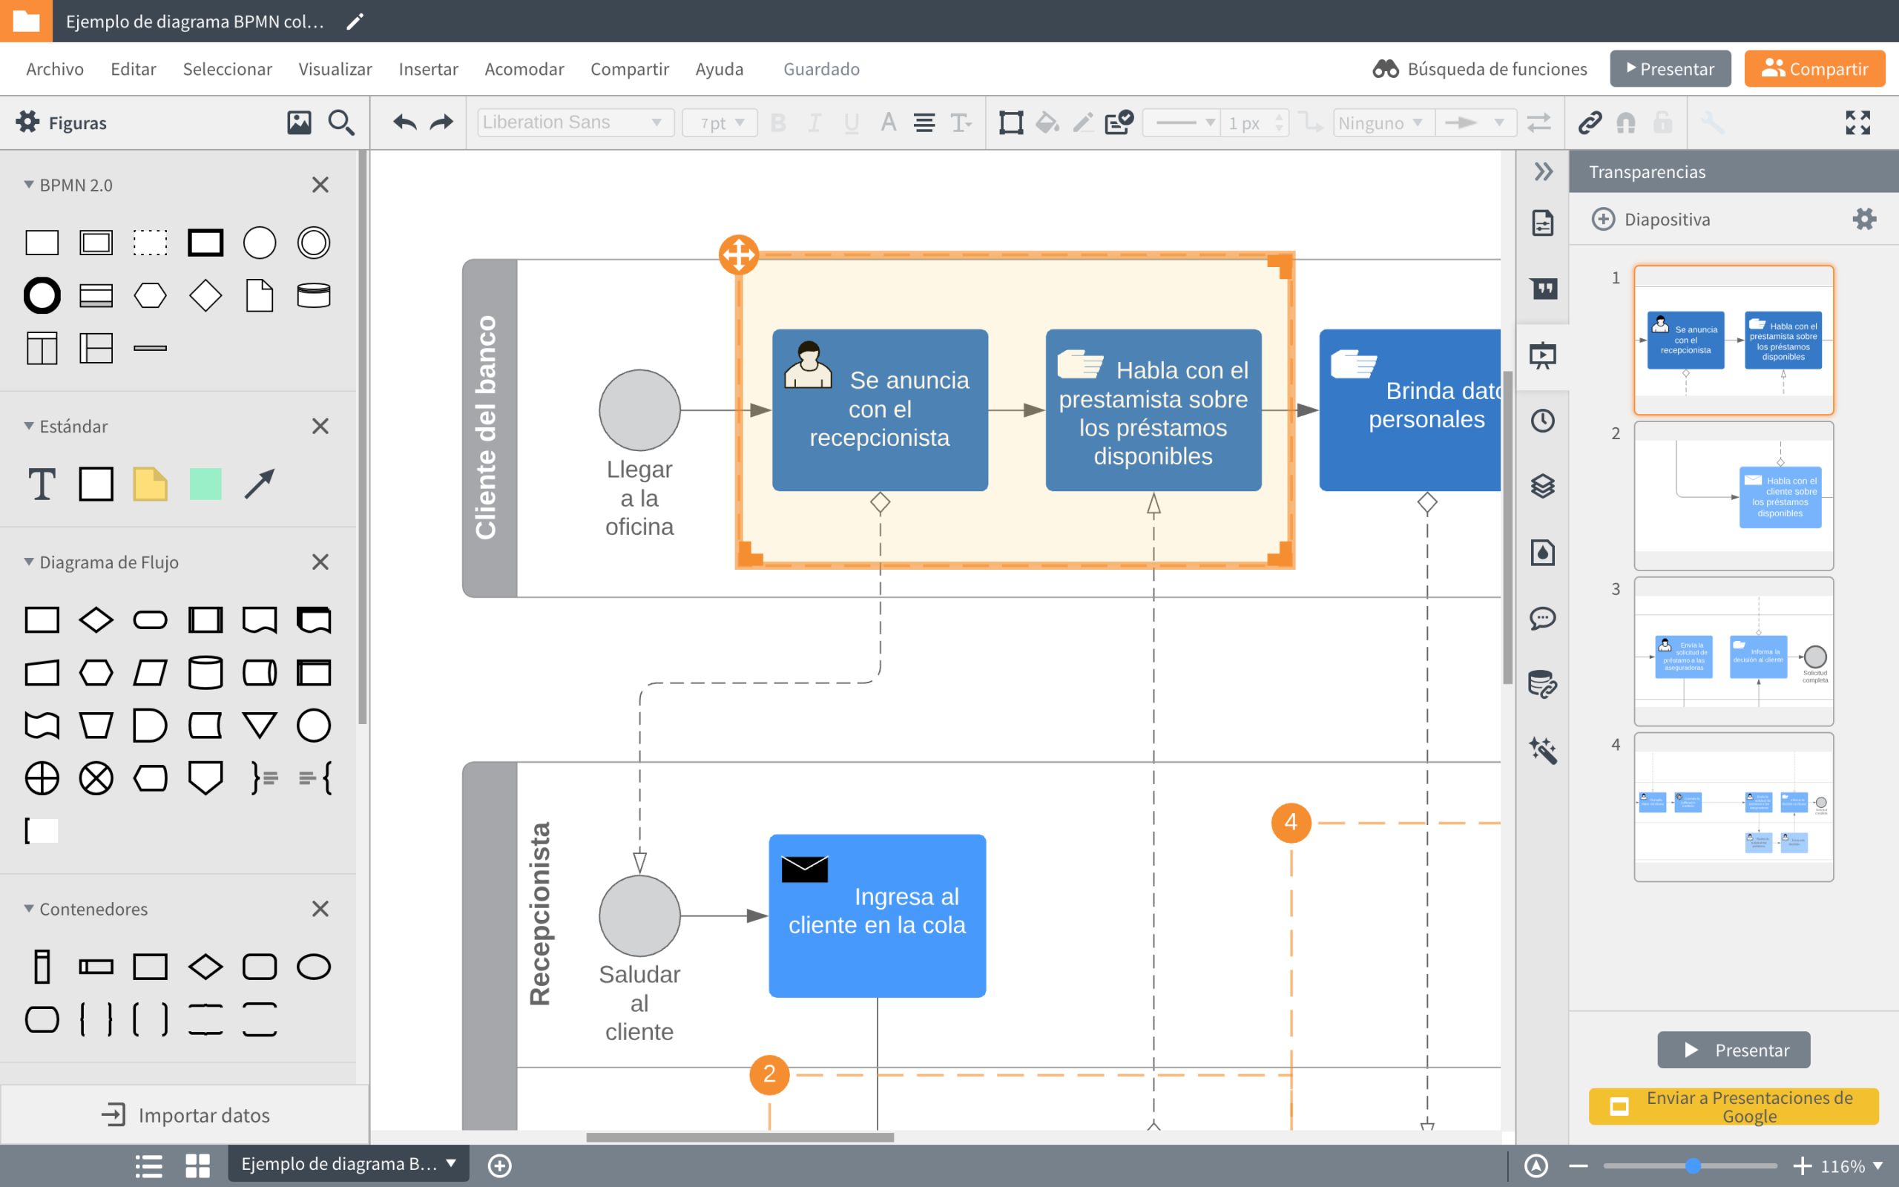This screenshot has height=1187, width=1899.
Task: Collapse the BPMN 2.0 shape library
Action: click(29, 185)
